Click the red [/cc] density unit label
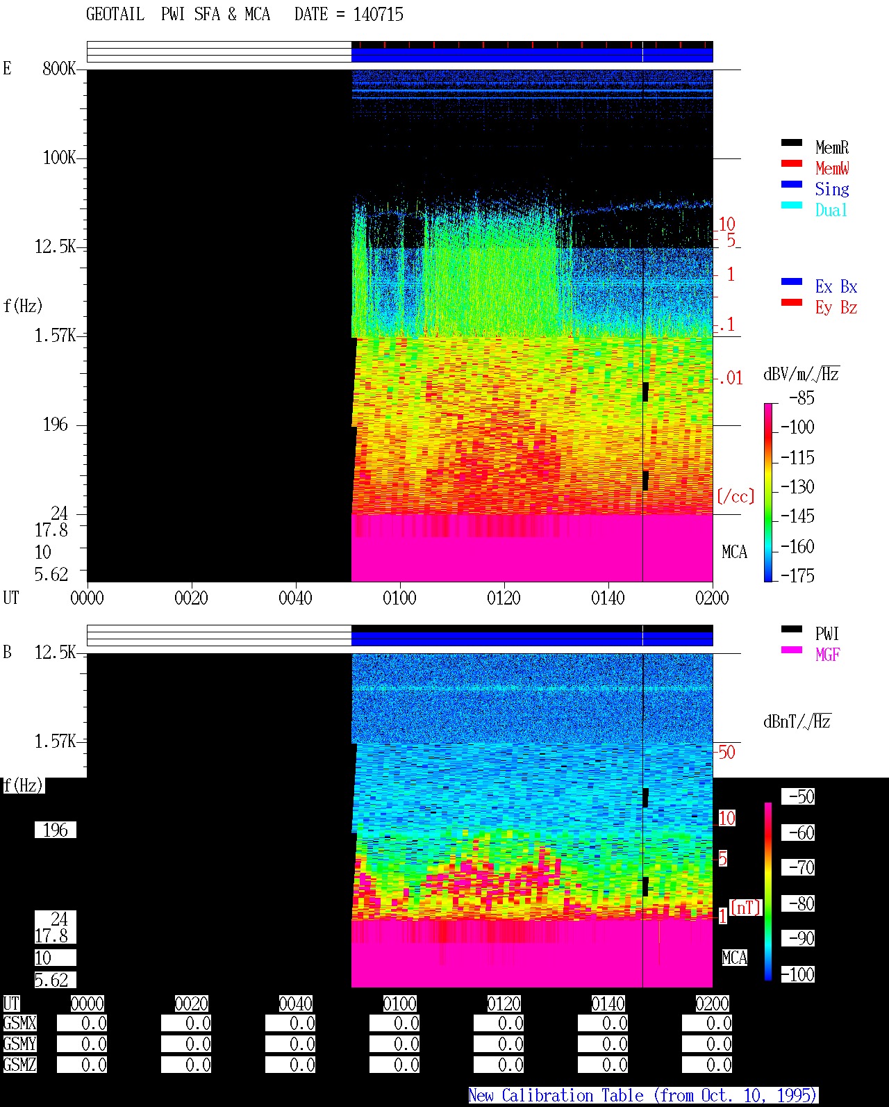 tap(736, 497)
